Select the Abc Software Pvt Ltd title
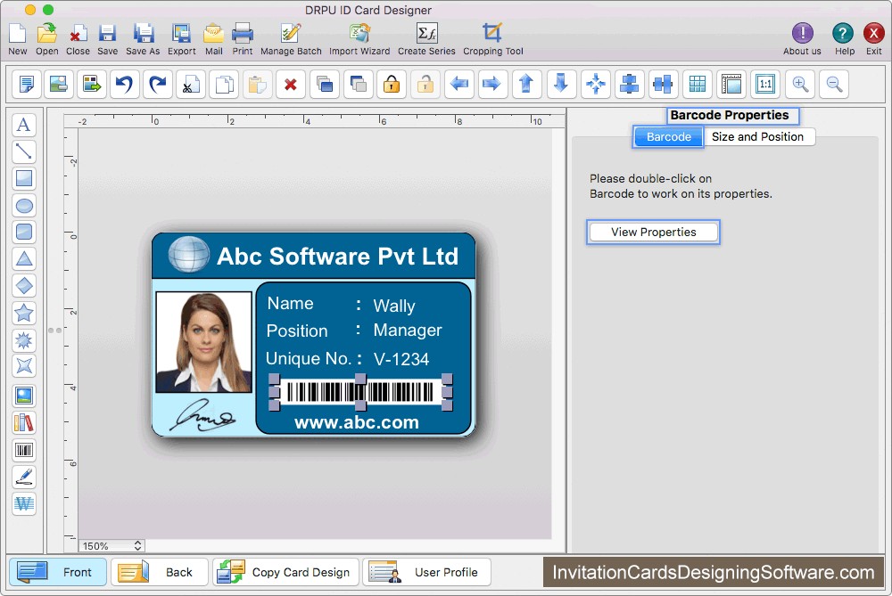The width and height of the screenshot is (892, 596). click(337, 257)
